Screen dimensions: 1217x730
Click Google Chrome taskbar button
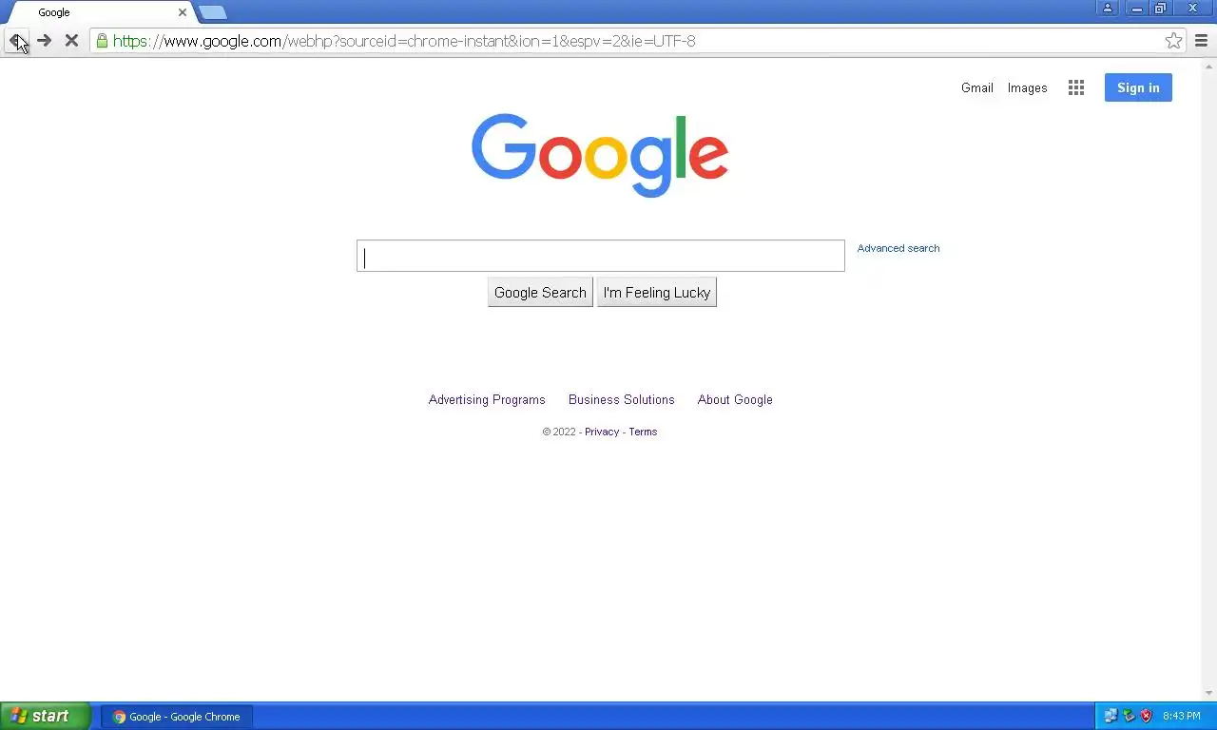pos(177,717)
